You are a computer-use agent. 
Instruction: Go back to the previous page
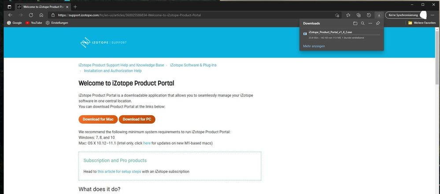click(11, 15)
